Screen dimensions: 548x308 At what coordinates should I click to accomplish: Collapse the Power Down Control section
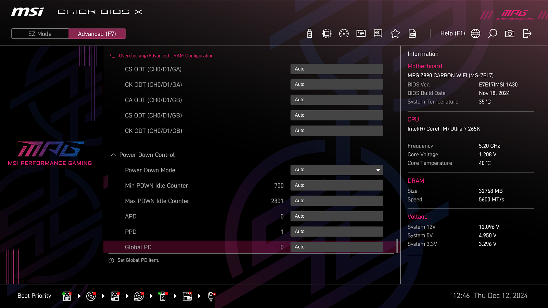[113, 155]
